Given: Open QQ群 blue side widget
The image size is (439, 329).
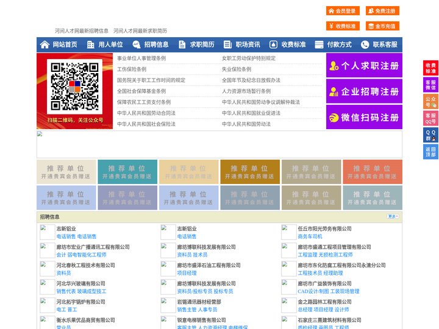Looking at the screenshot, I should point(430,135).
